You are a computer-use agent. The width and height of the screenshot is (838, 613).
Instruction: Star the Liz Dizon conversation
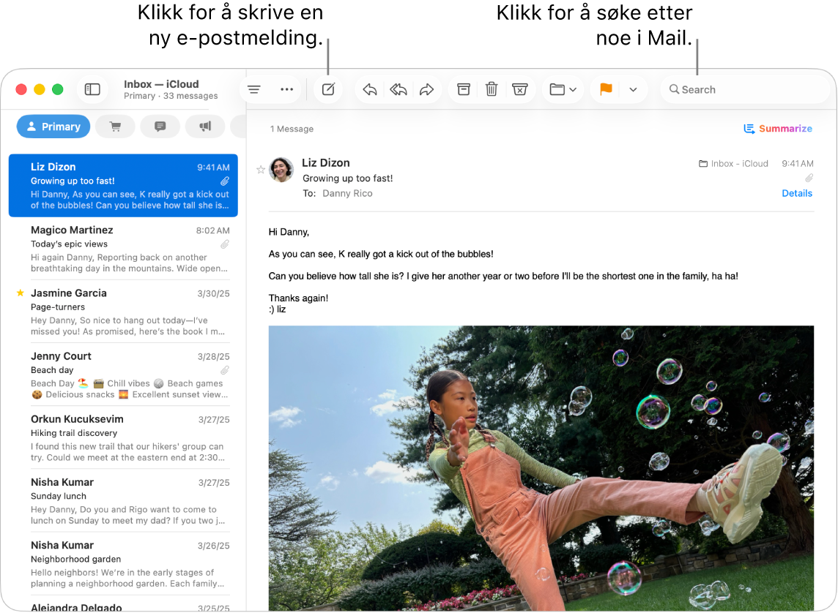[x=261, y=170]
